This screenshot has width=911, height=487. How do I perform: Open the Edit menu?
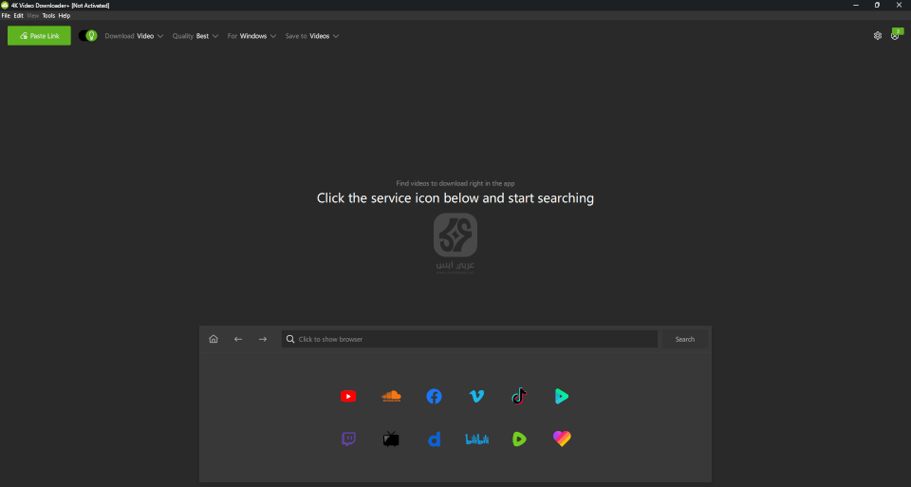[x=19, y=16]
